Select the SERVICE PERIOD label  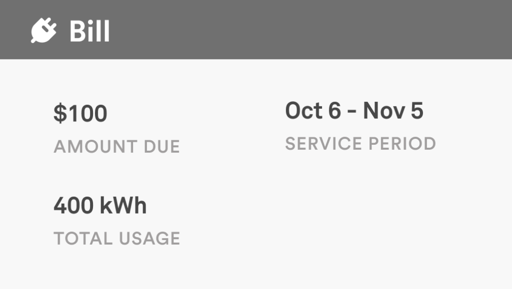pyautogui.click(x=360, y=144)
